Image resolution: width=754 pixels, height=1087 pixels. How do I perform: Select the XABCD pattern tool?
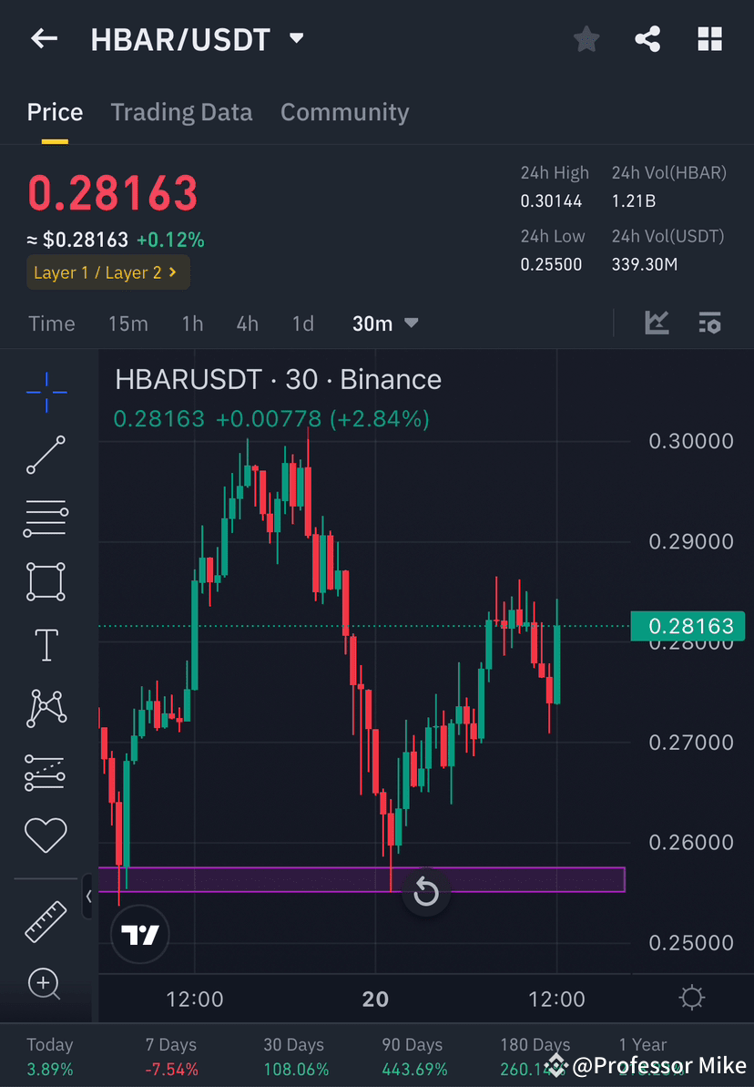coord(46,708)
